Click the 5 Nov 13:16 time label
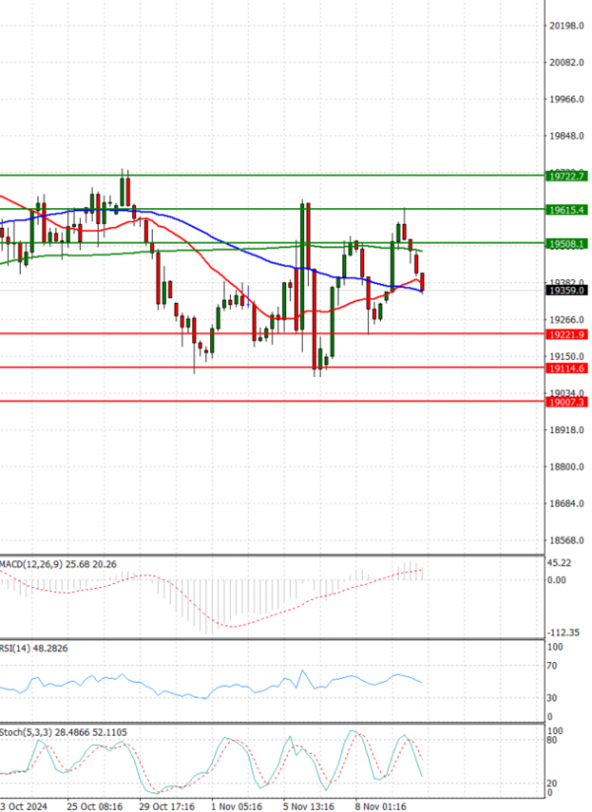 pos(308,807)
